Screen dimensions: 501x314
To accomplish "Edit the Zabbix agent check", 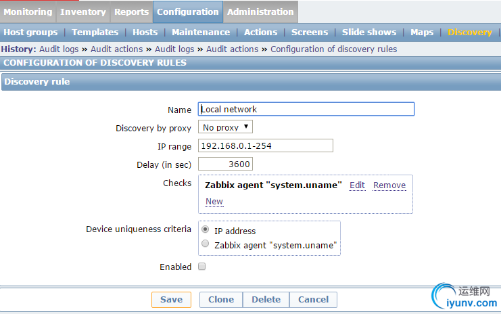I will 357,185.
